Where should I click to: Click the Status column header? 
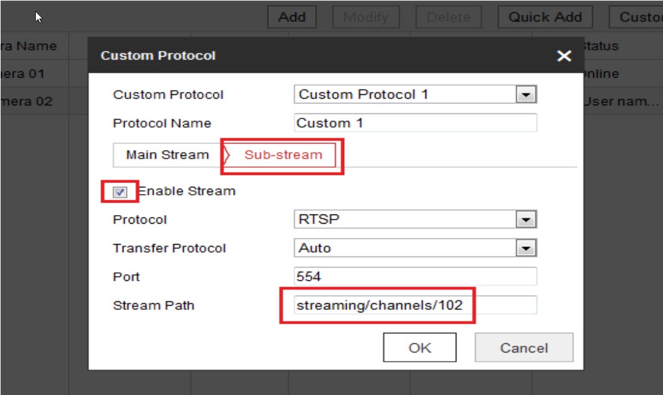(601, 46)
